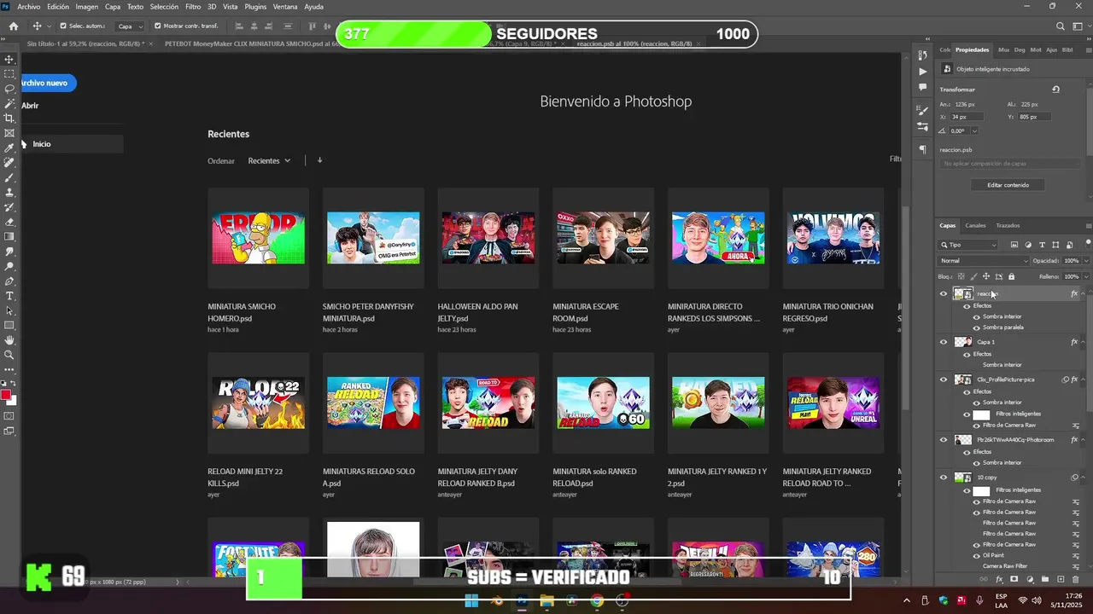Open the Actions panel play icon
1093x614 pixels.
tap(923, 72)
